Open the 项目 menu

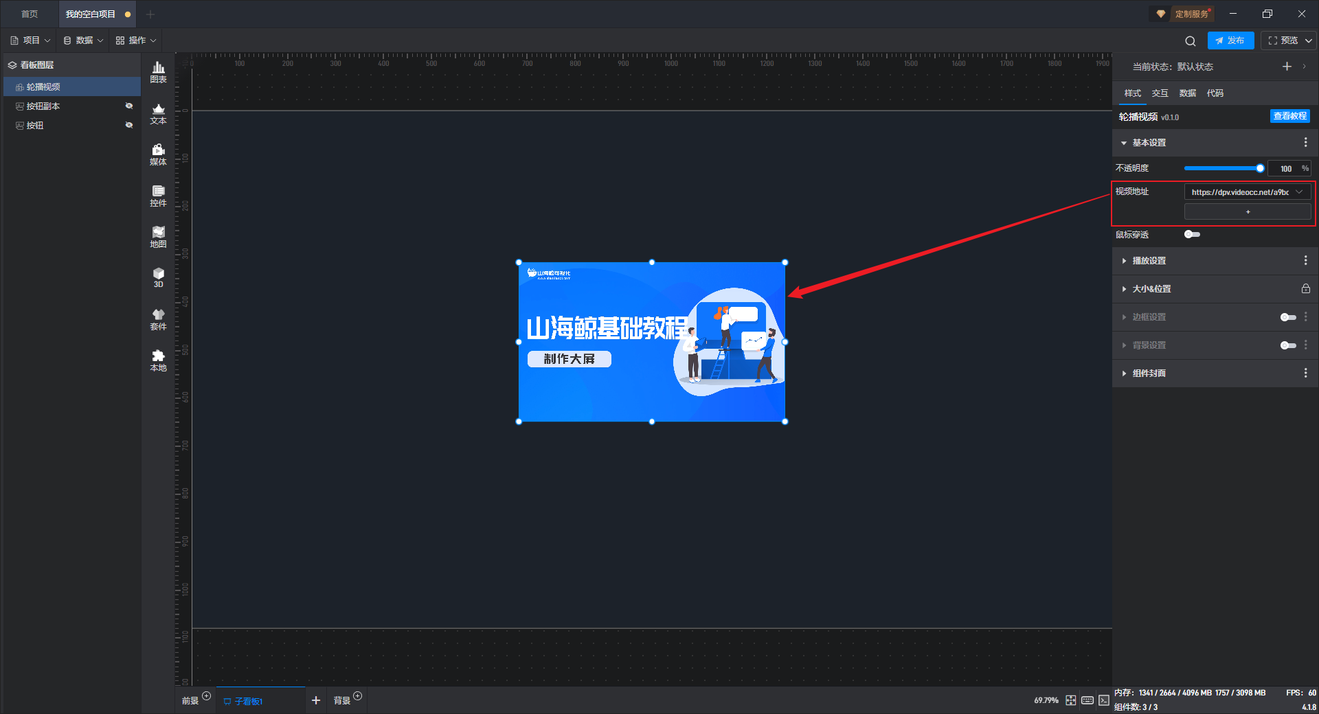coord(30,41)
